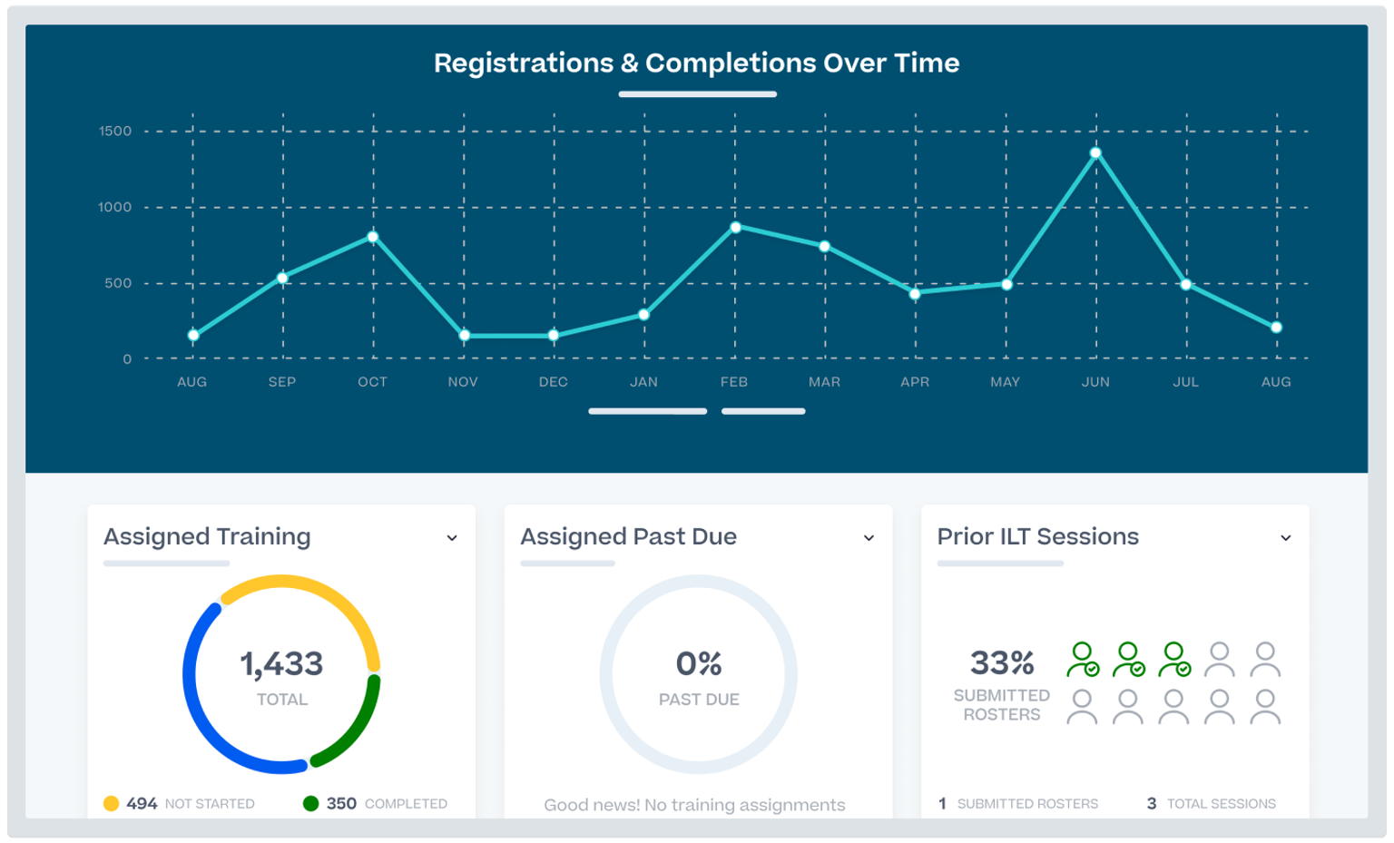Click the yellow dot beside 494 Not Started
Image resolution: width=1394 pixels, height=843 pixels.
point(111,804)
